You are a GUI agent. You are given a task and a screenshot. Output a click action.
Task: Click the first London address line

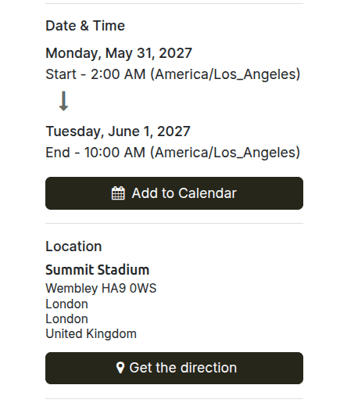(x=66, y=304)
